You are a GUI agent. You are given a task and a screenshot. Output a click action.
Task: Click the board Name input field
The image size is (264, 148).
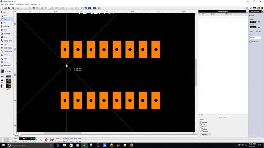tap(255, 37)
